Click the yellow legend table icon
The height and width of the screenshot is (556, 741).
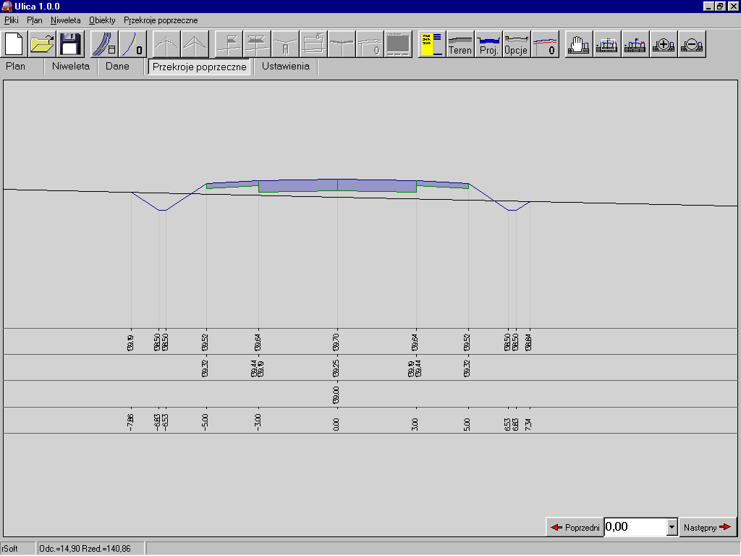click(x=431, y=44)
